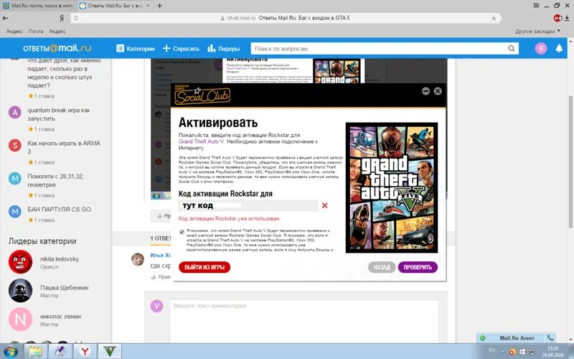Click the ПРОВЕРИТЬ button
The image size is (574, 359).
click(x=418, y=267)
